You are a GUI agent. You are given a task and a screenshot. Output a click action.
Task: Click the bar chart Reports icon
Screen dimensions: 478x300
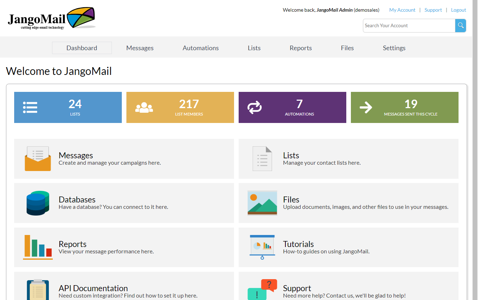pos(38,247)
